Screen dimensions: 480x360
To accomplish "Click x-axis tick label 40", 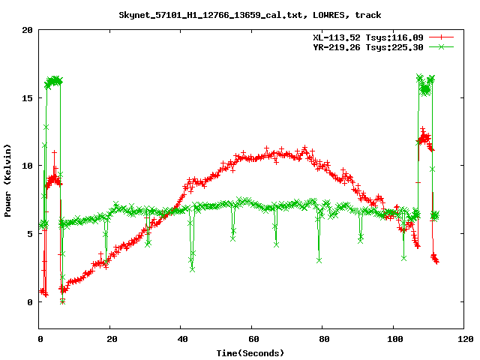I will 182,339.
